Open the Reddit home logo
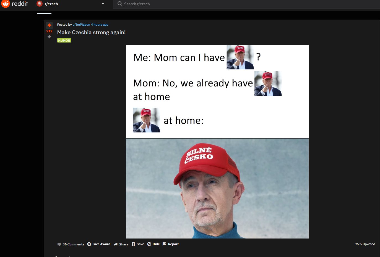The image size is (380, 257). pos(14,4)
